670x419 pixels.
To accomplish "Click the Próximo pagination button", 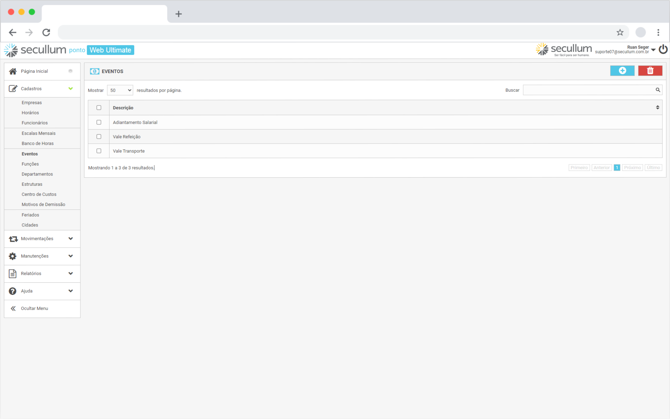I will click(632, 167).
